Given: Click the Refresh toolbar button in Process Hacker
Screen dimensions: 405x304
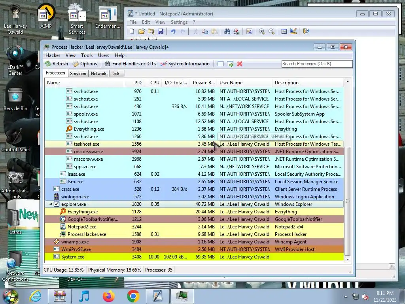Looking at the screenshot, I should click(x=56, y=64).
